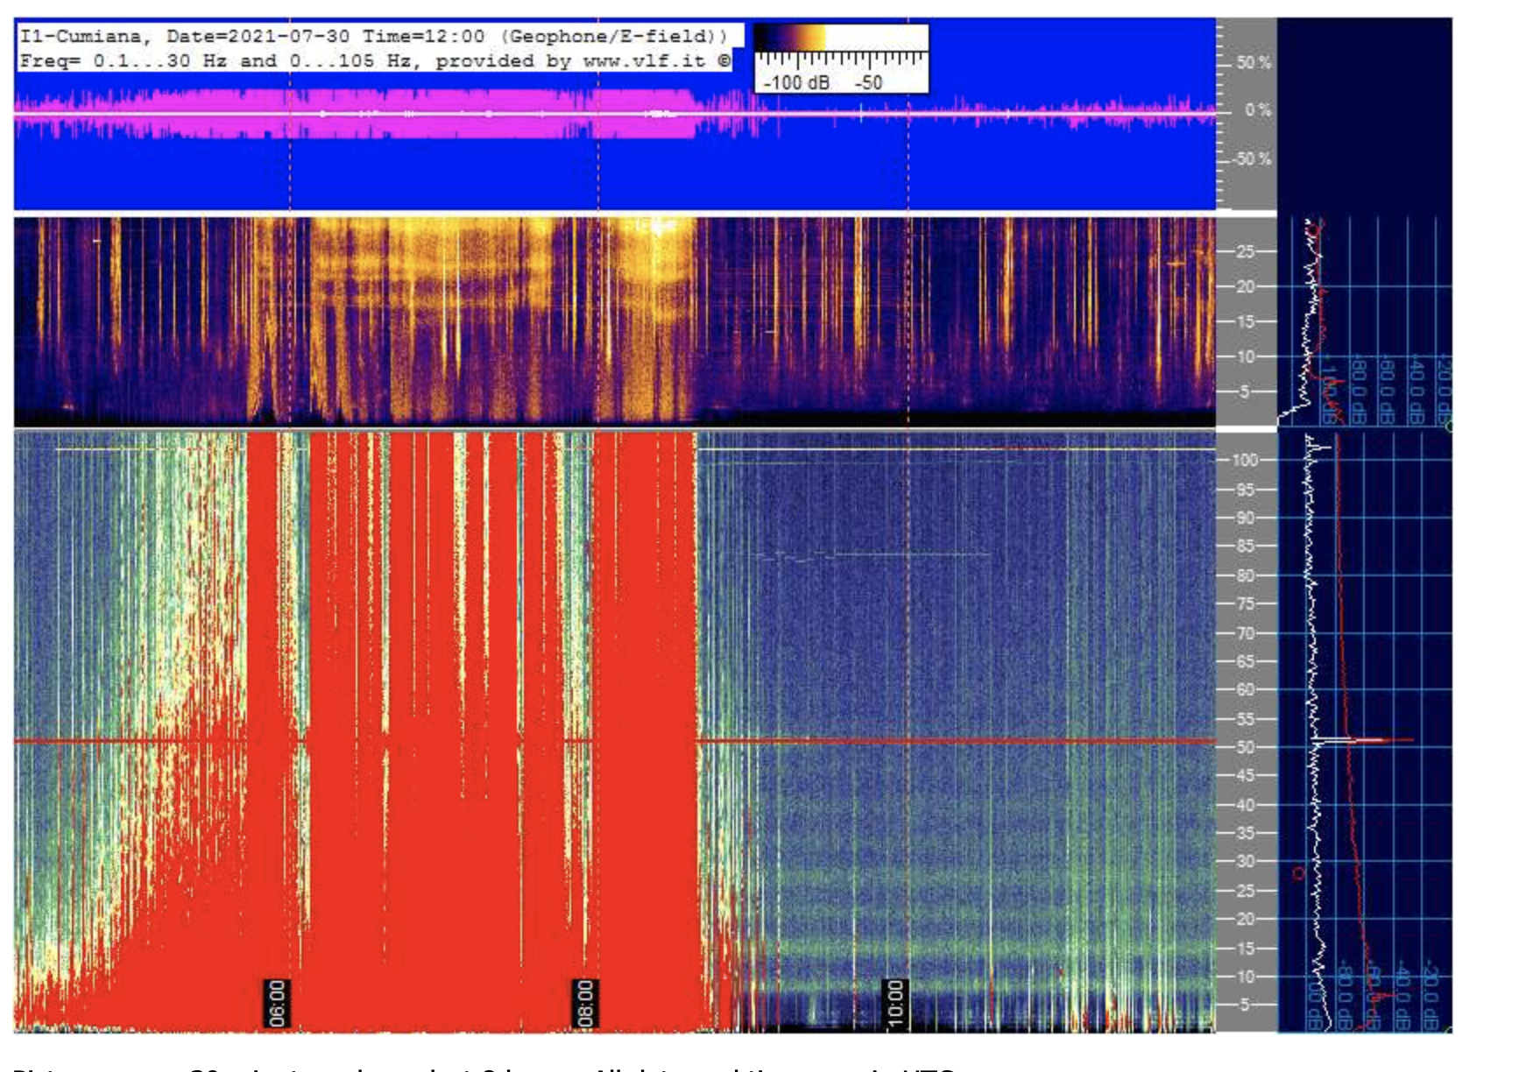Click the '-50' color scale label
Viewport: 1519px width, 1072px height.
tap(868, 82)
